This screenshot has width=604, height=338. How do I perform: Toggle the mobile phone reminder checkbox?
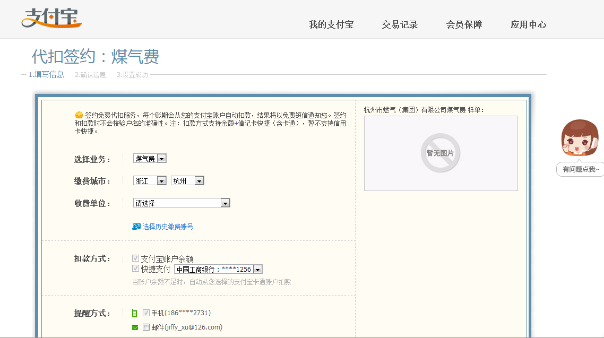click(146, 313)
